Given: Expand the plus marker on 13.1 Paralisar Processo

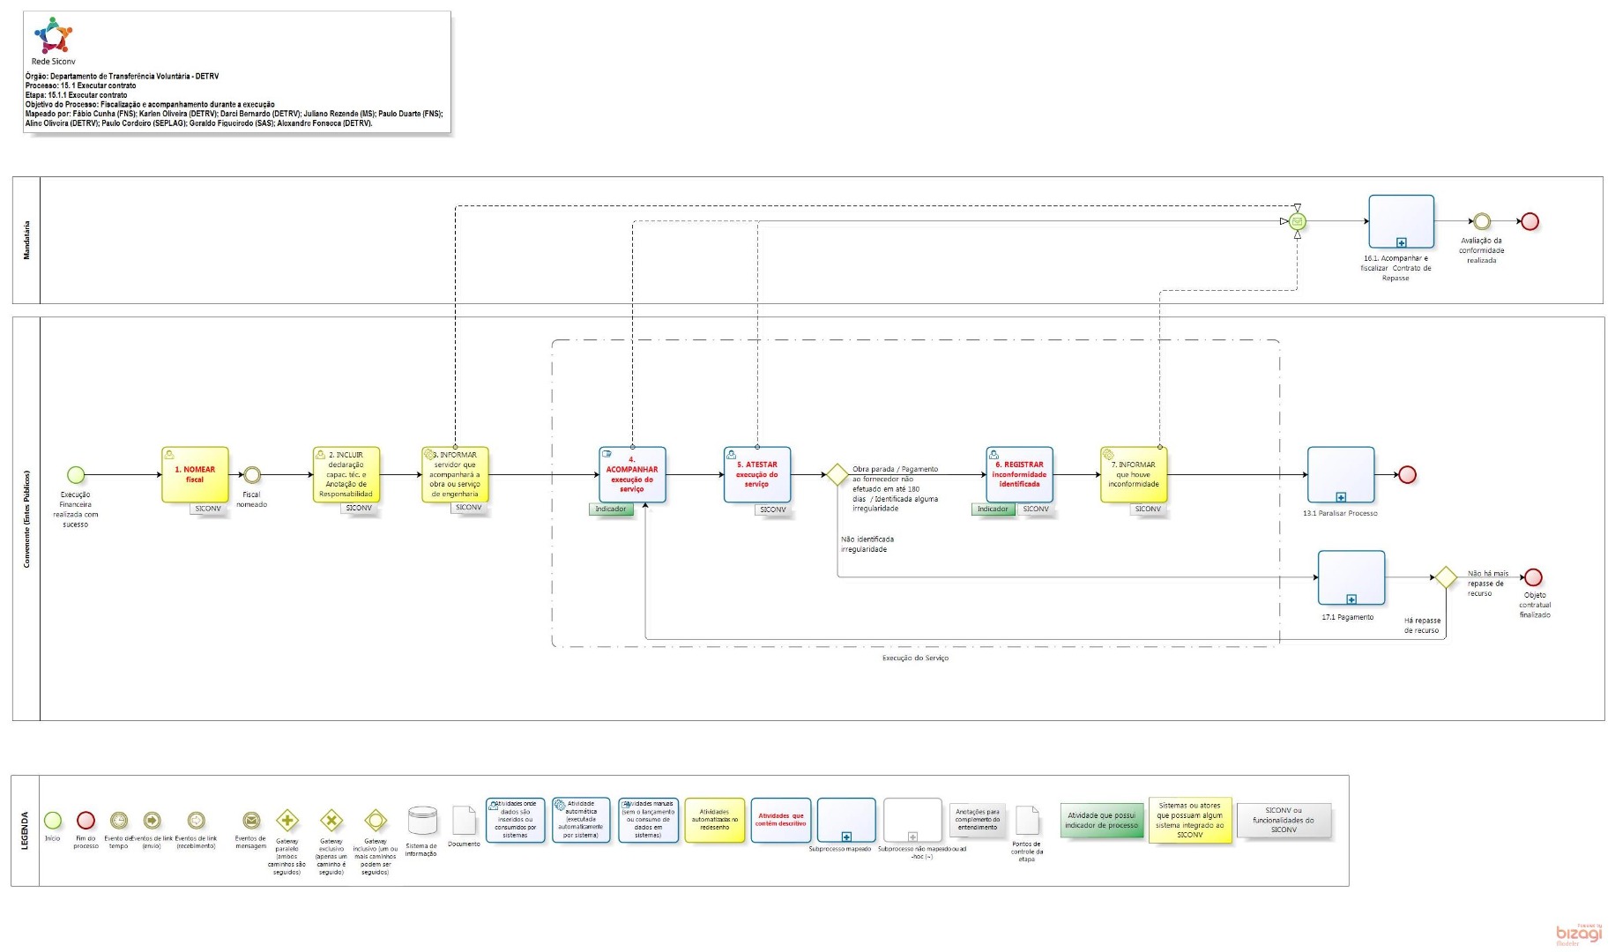Looking at the screenshot, I should point(1341,497).
